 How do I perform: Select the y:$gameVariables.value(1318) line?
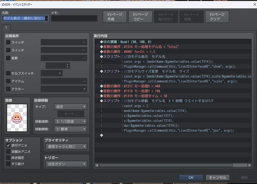coord(173,121)
